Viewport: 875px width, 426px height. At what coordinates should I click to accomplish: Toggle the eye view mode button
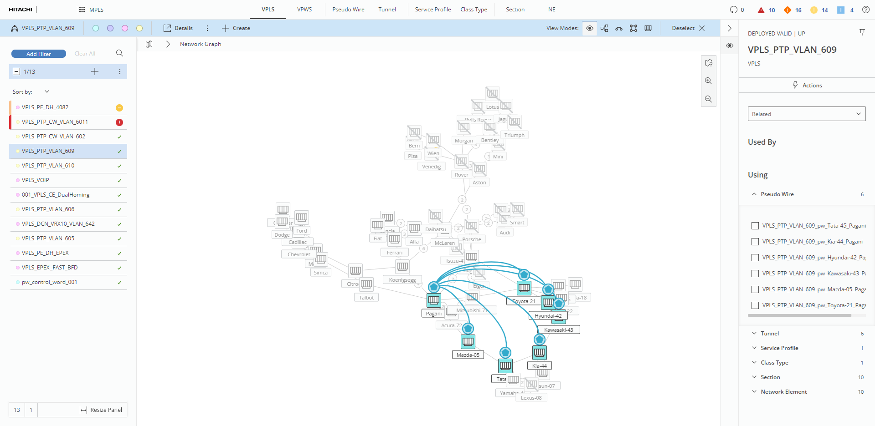[x=589, y=28]
